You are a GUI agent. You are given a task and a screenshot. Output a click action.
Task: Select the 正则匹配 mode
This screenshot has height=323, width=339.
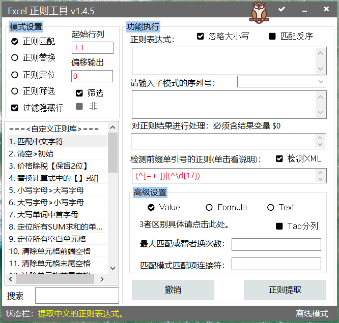33,41
